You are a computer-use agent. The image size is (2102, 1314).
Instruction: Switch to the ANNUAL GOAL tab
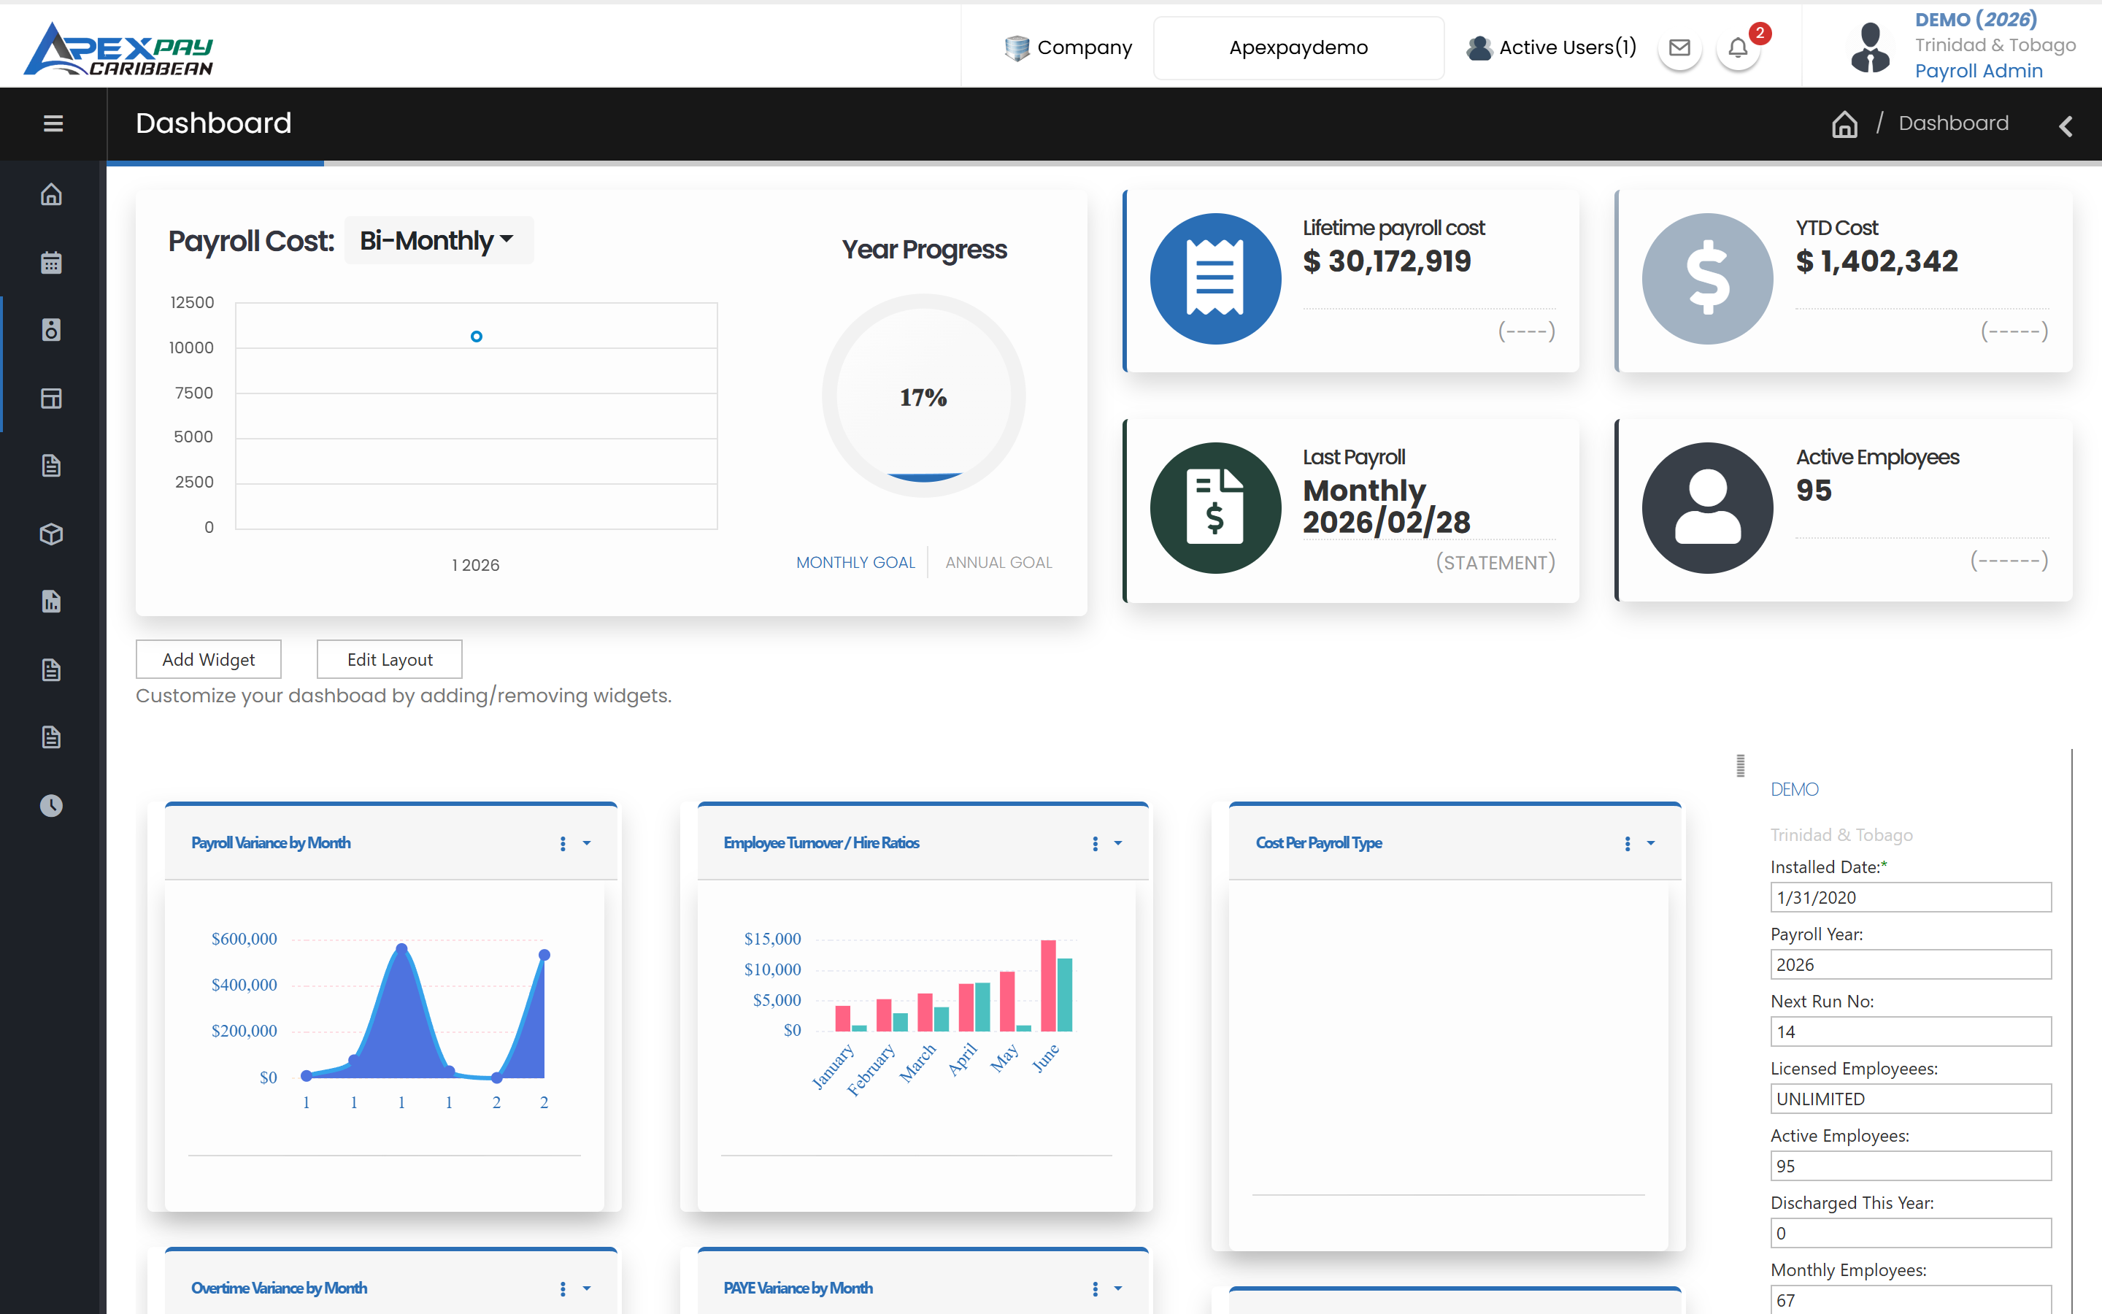pos(999,563)
